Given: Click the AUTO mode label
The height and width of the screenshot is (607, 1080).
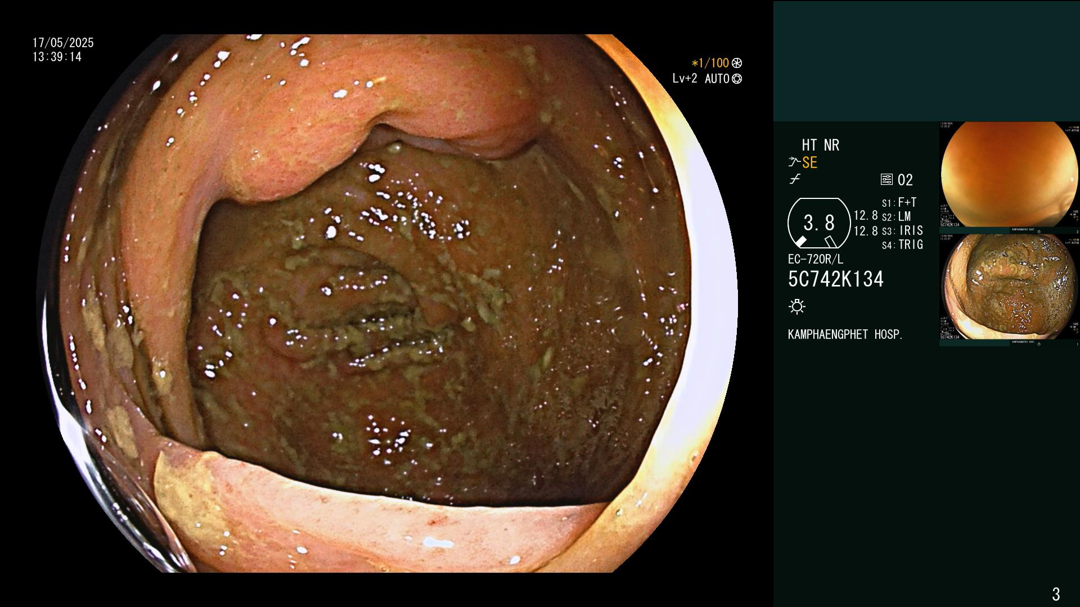Looking at the screenshot, I should [717, 79].
